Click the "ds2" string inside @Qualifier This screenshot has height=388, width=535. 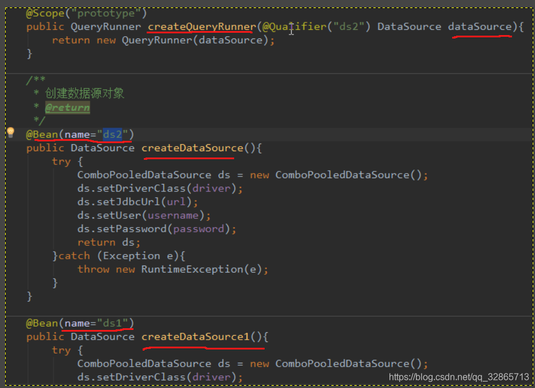click(x=349, y=26)
